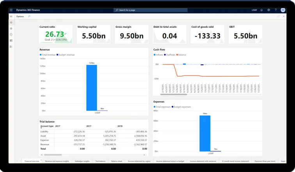
Task: Open Recent clock icon in the sidebar
Action: coord(11,34)
